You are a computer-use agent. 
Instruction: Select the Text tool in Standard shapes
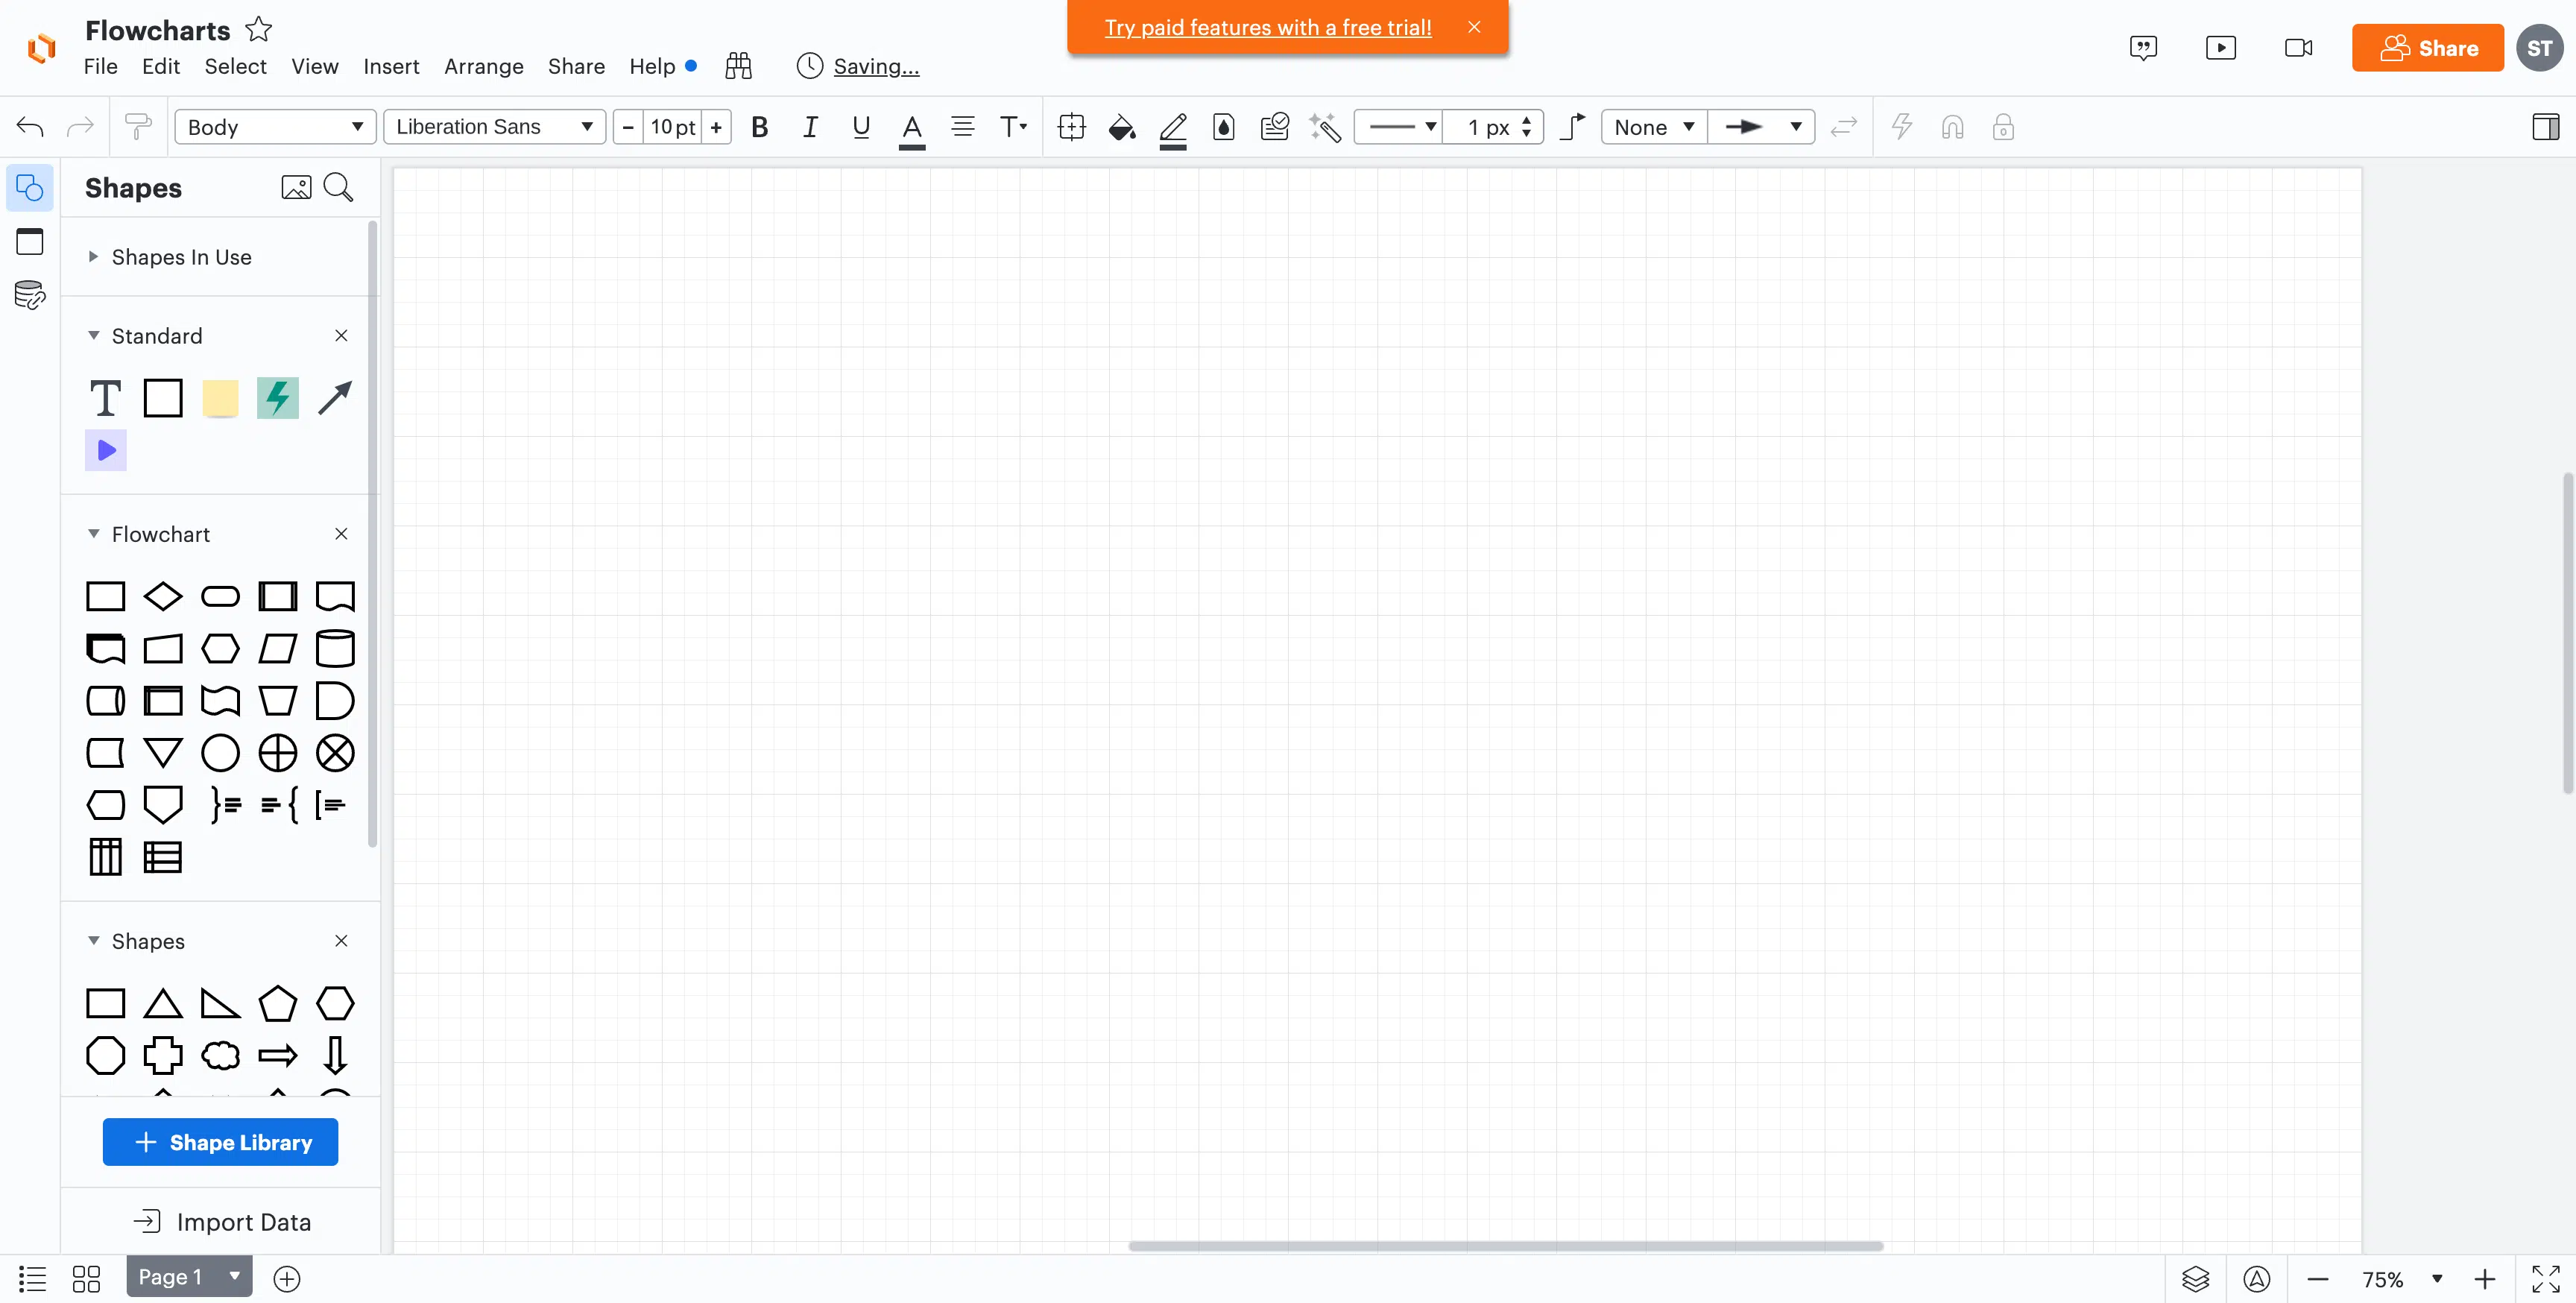pos(105,398)
